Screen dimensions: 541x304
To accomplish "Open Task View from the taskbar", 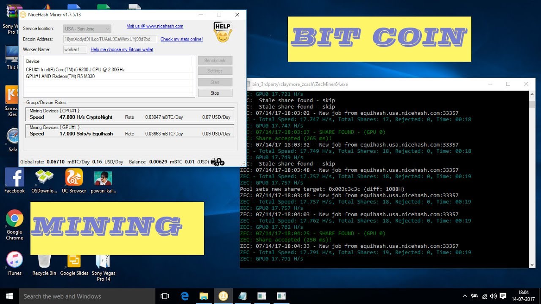I will pos(165,296).
